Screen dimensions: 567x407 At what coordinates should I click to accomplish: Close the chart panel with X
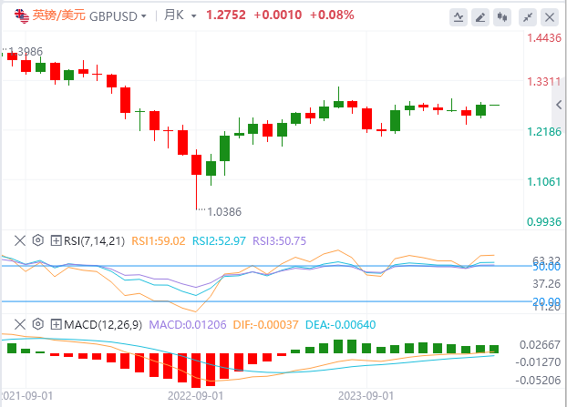pyautogui.click(x=550, y=17)
